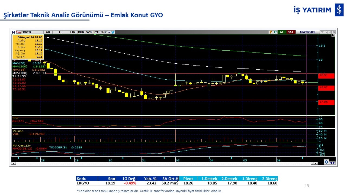Viewport: 347px width, 195px height.
Task: Click the MAV(14) indicator label
Action: click(18, 70)
